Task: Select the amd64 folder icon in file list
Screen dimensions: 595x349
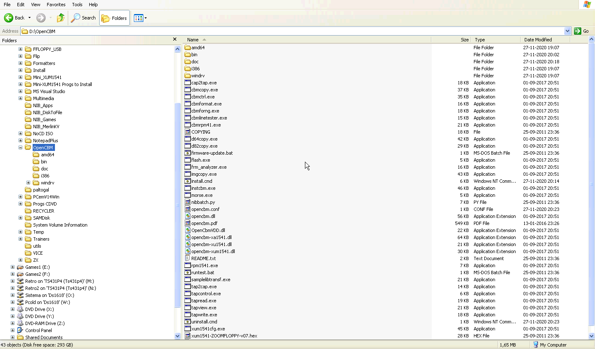Action: point(188,48)
